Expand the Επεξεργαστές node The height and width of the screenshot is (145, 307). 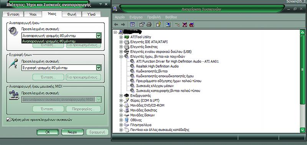click(121, 95)
